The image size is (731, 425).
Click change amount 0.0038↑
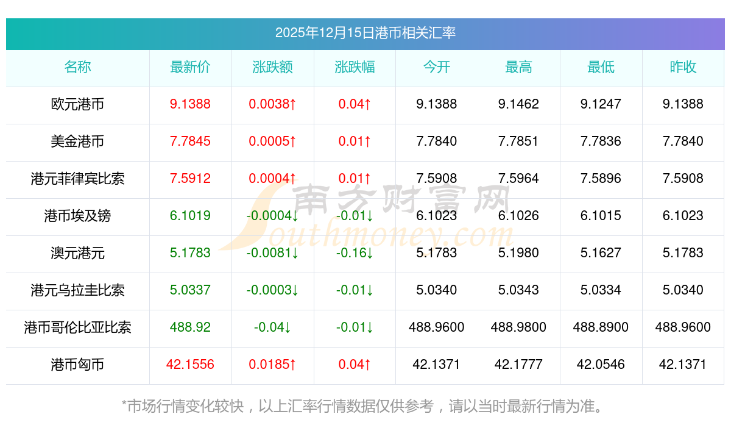pos(272,104)
